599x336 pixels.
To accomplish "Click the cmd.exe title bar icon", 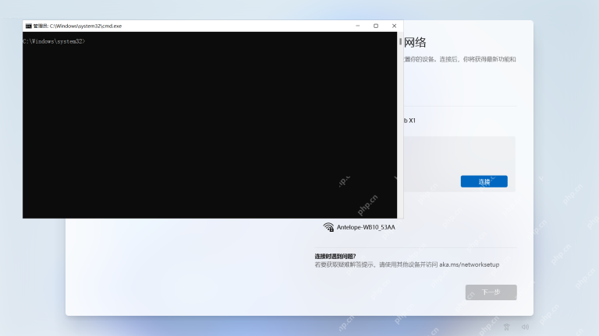I will pyautogui.click(x=29, y=26).
